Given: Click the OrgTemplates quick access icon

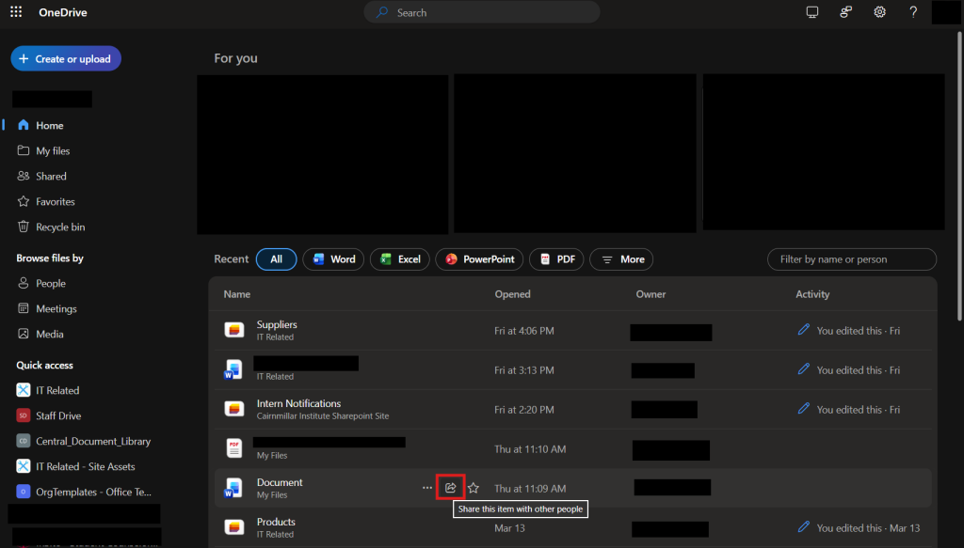Looking at the screenshot, I should [x=24, y=492].
